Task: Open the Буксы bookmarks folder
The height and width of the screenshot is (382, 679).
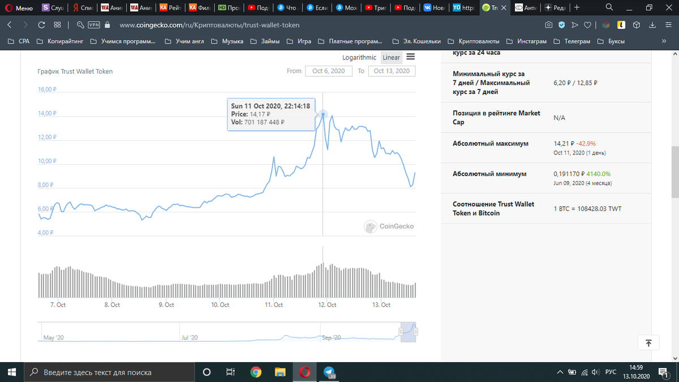Action: point(611,41)
